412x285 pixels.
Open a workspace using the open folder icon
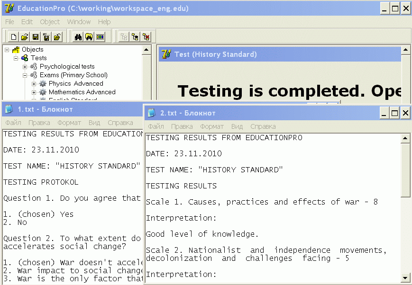pyautogui.click(x=24, y=36)
